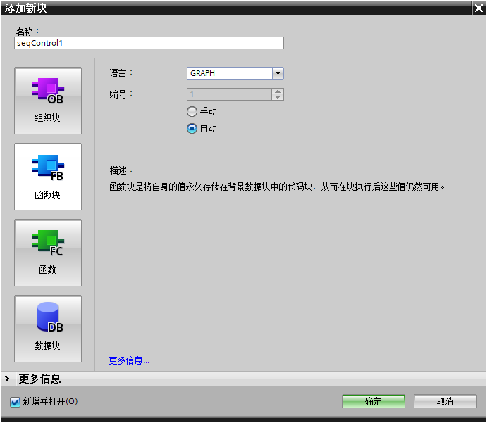487x423 pixels.
Task: Open the language (语言) dropdown showing GRAPH
Action: pos(278,73)
